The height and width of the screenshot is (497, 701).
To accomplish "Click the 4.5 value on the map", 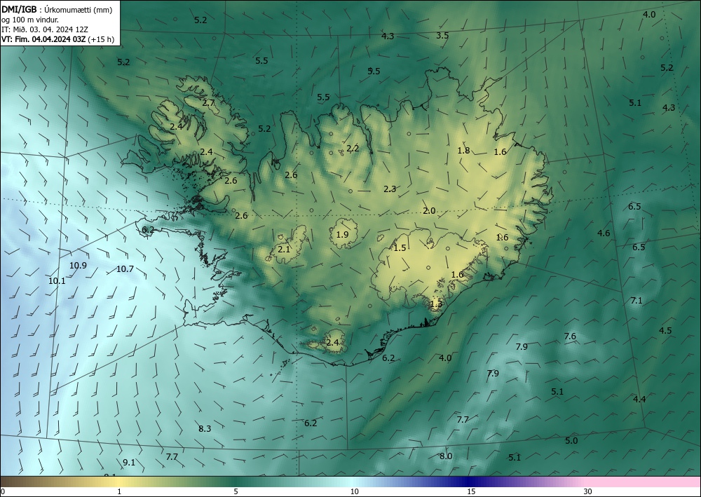I will point(665,331).
